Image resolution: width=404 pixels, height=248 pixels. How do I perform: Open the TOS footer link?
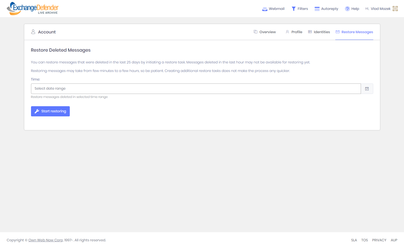364,240
